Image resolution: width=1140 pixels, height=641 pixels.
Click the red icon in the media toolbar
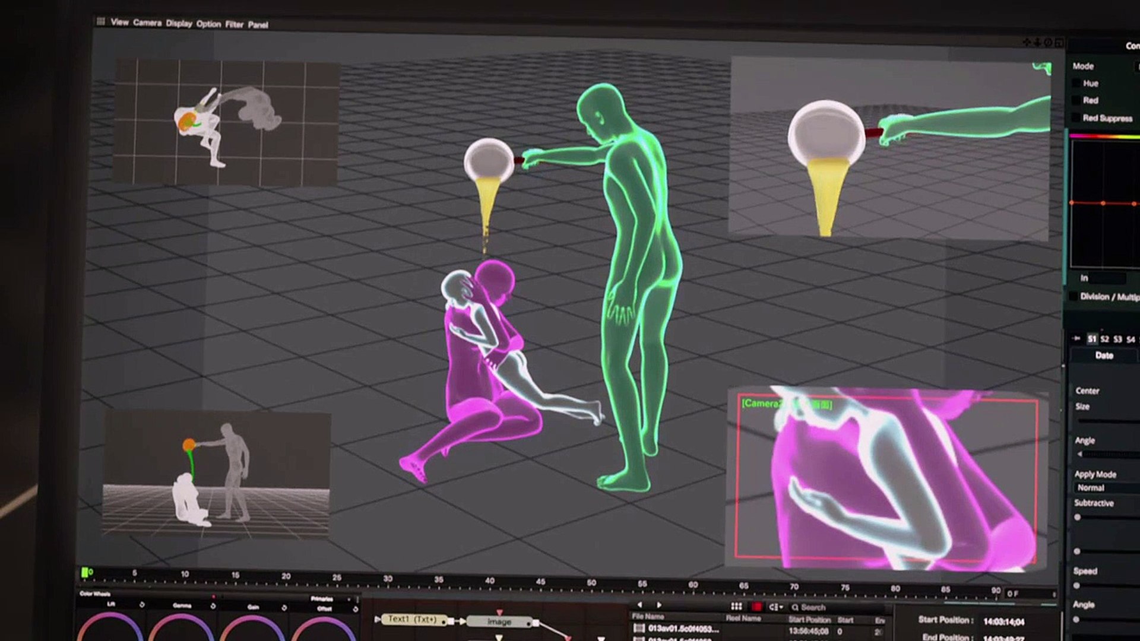click(x=756, y=607)
